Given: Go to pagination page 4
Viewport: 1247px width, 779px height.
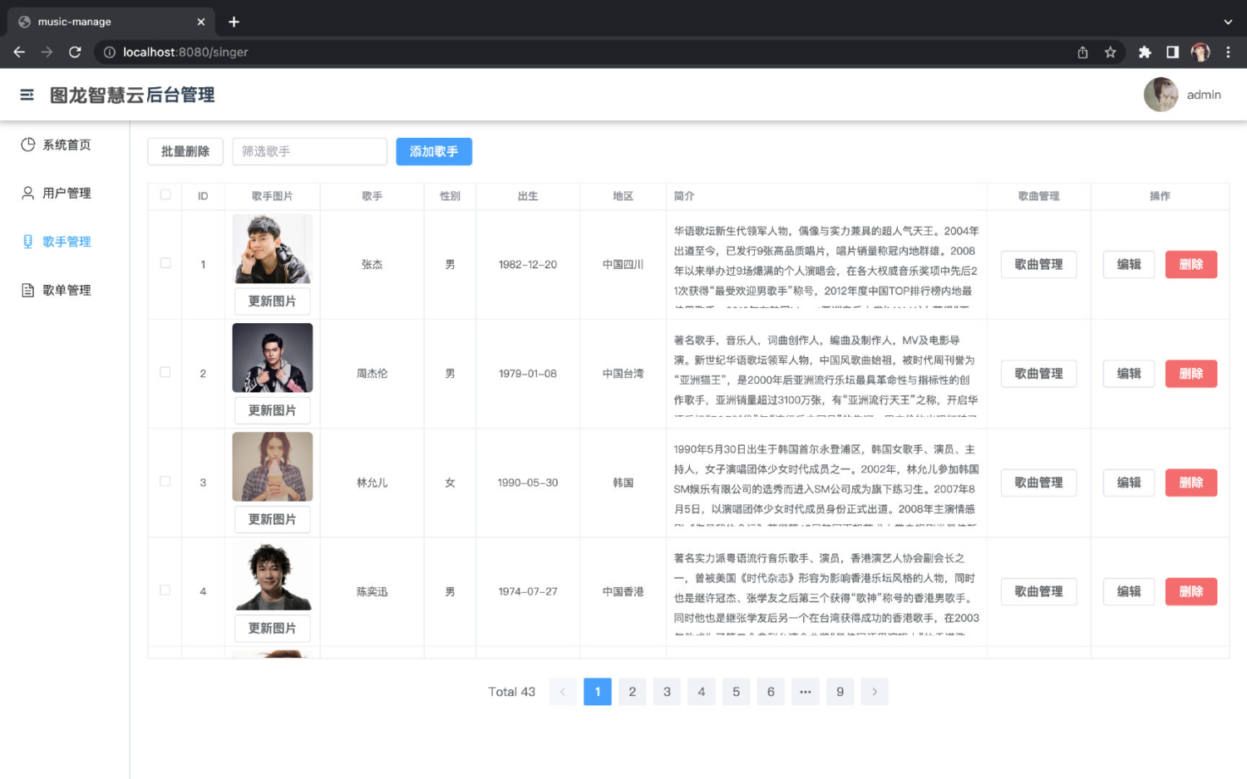Looking at the screenshot, I should (702, 692).
